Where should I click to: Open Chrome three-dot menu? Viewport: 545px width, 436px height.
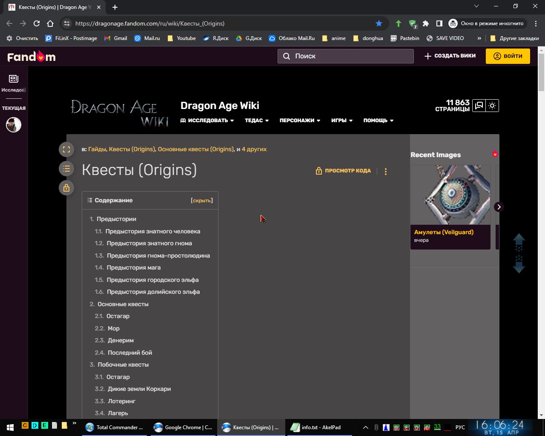(x=536, y=23)
